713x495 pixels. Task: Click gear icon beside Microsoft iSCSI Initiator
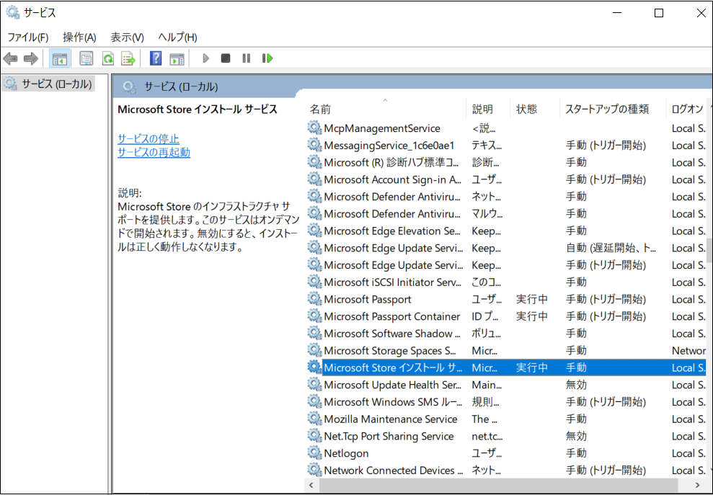(314, 282)
